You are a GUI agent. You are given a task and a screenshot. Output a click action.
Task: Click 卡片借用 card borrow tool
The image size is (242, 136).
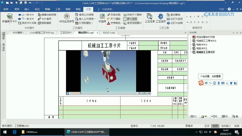[x=45, y=19]
